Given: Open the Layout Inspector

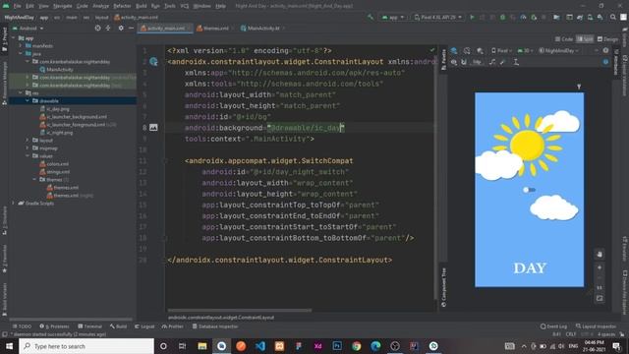Looking at the screenshot, I should click(x=596, y=326).
